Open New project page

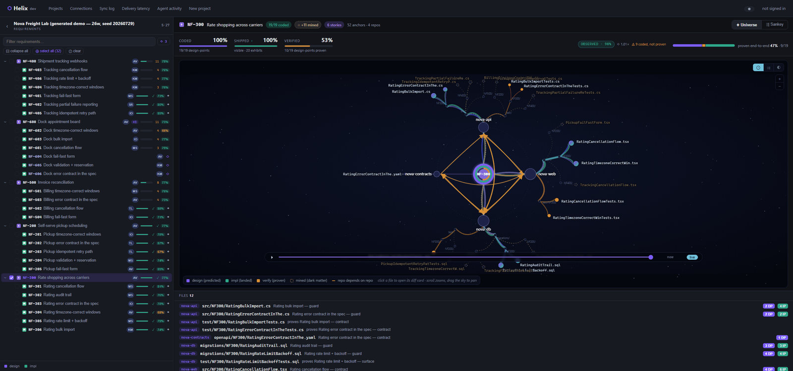pos(200,8)
